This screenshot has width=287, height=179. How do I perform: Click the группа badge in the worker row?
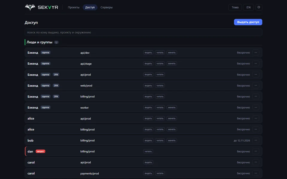pyautogui.click(x=45, y=107)
